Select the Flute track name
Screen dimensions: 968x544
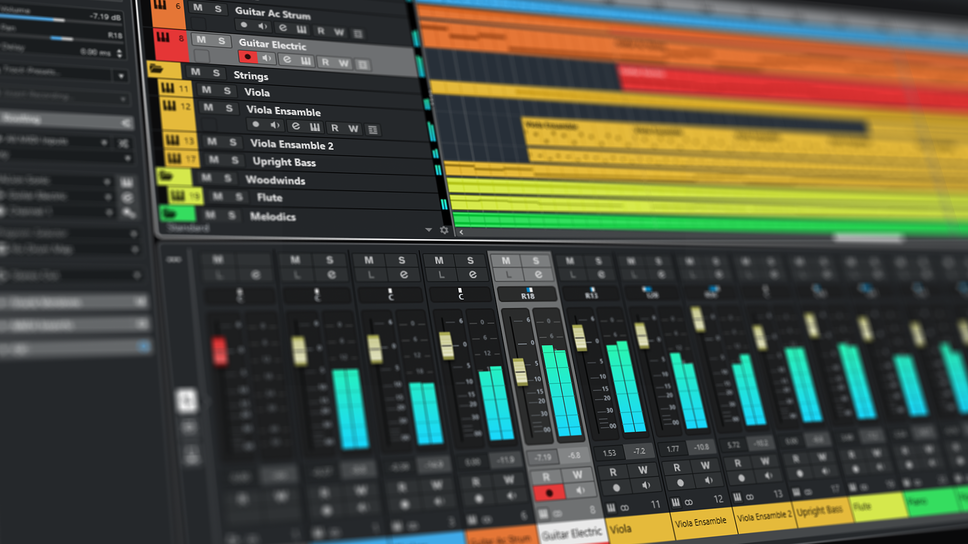tap(269, 197)
